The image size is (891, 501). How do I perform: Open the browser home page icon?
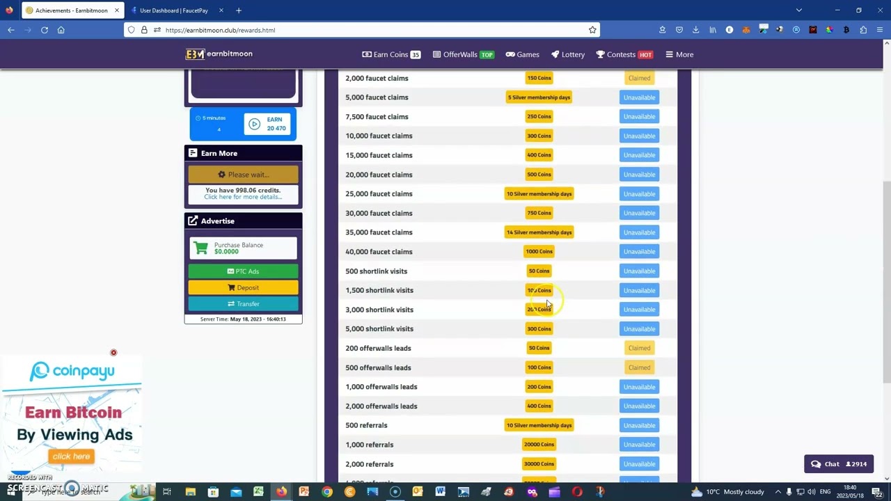pyautogui.click(x=61, y=30)
